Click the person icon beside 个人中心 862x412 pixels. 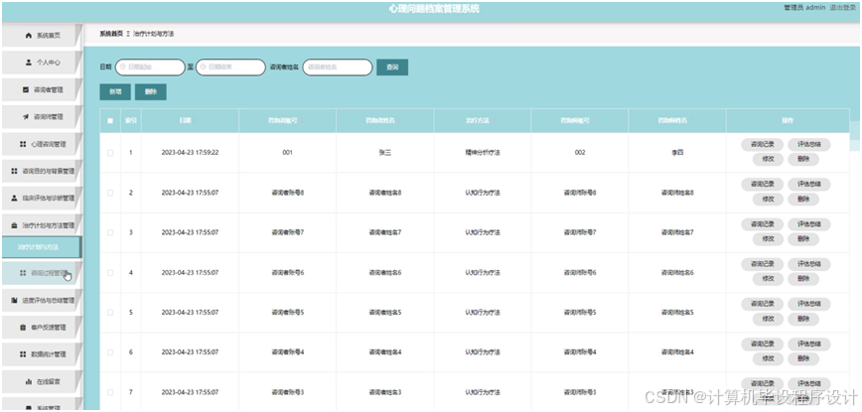(x=29, y=63)
